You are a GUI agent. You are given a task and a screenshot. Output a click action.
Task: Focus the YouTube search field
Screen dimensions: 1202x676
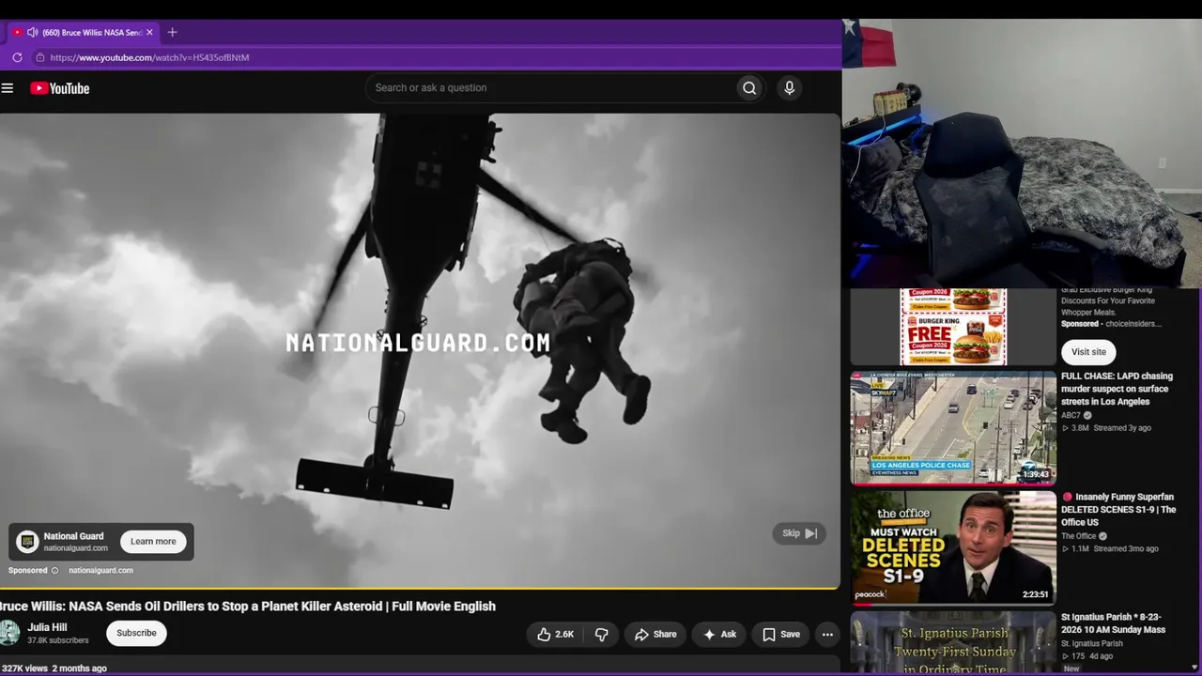[x=551, y=88]
